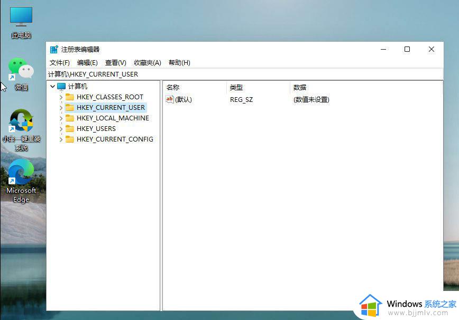Open the 编辑(E) menu
Screen dimensions: 459x320
point(87,62)
